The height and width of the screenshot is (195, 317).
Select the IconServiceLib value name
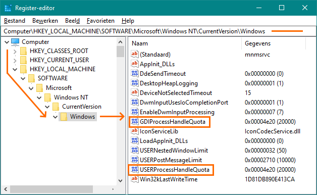click(x=159, y=131)
